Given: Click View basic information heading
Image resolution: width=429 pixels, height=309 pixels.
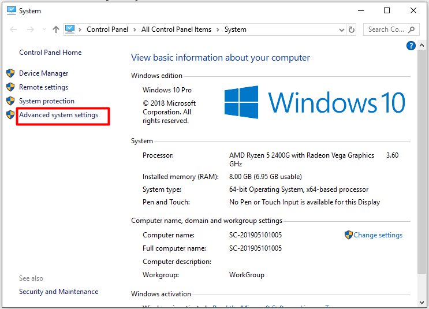Looking at the screenshot, I should [221, 58].
